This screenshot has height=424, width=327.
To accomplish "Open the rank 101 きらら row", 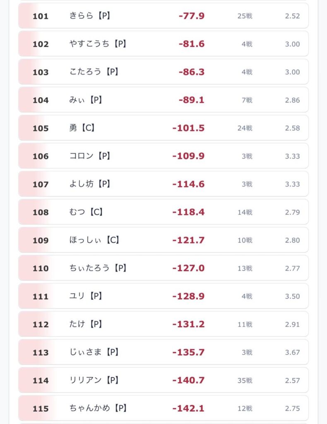I will [x=163, y=16].
